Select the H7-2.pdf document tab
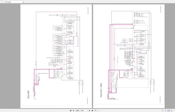The image size is (175, 112). [x=14, y=2]
